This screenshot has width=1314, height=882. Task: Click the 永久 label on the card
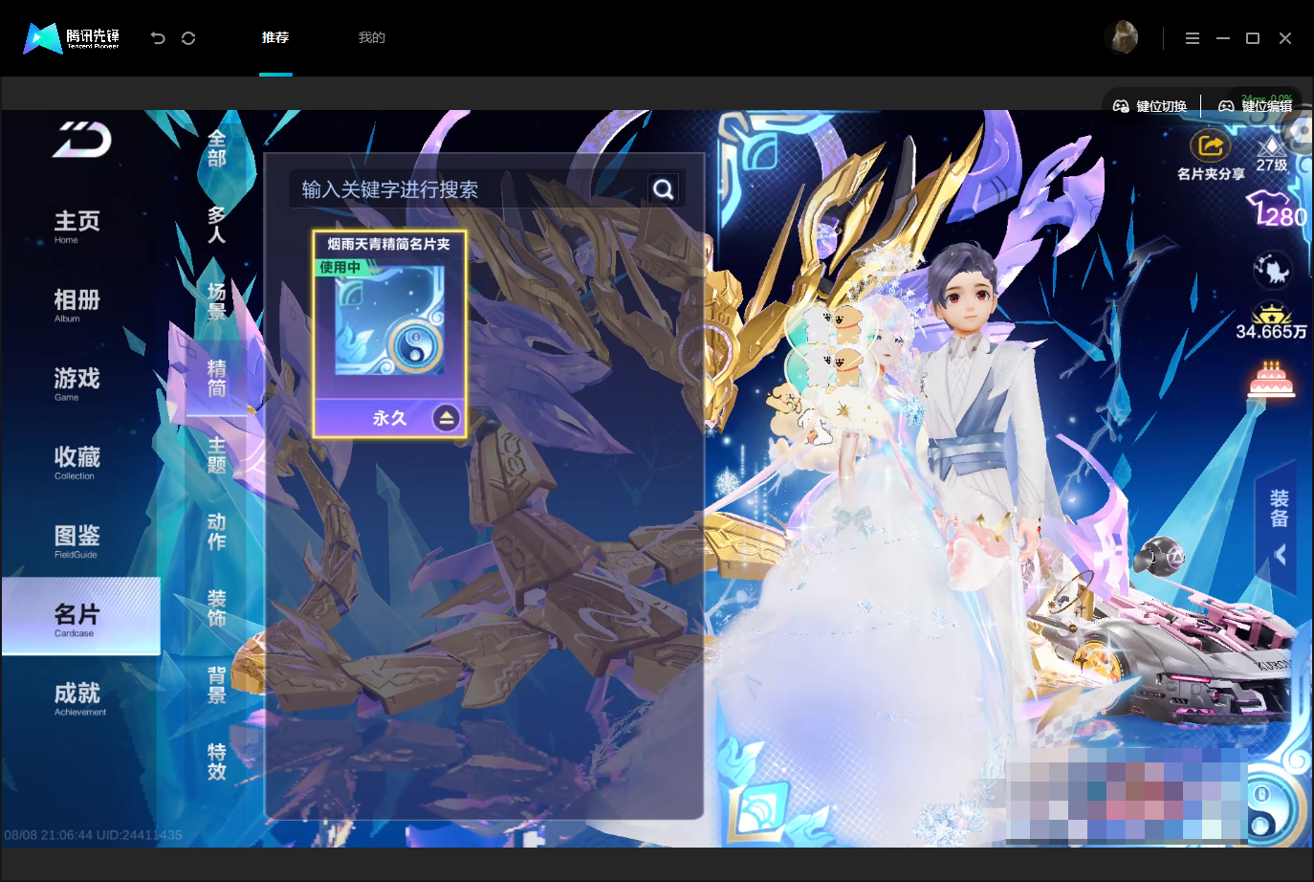(x=389, y=418)
